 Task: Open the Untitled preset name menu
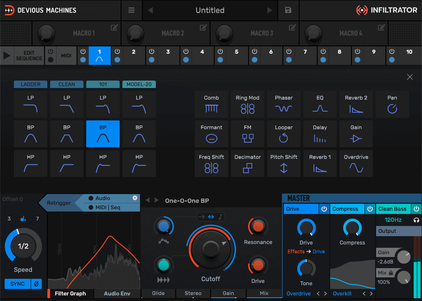pos(210,10)
